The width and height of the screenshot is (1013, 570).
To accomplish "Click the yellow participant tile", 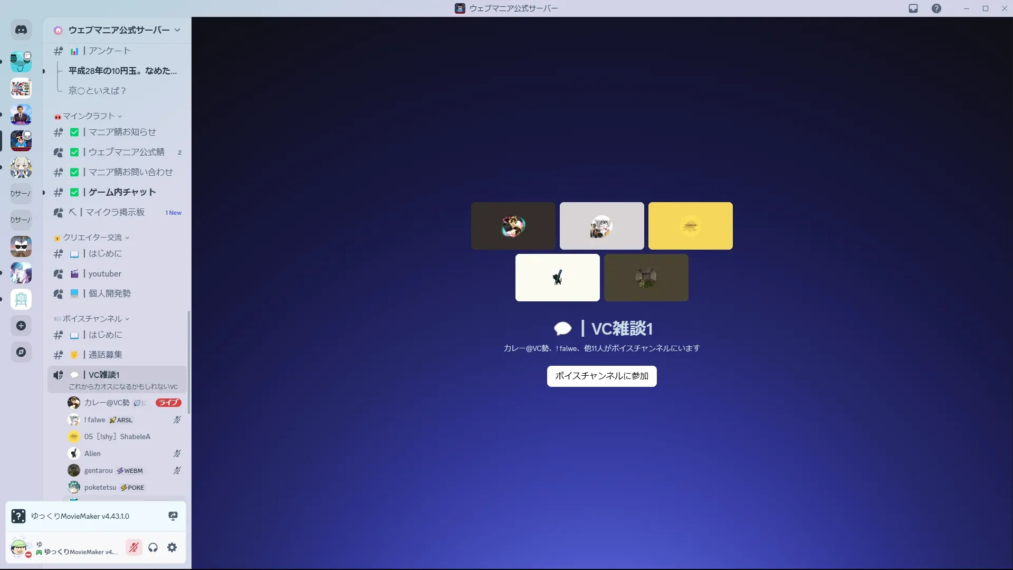I will point(690,226).
